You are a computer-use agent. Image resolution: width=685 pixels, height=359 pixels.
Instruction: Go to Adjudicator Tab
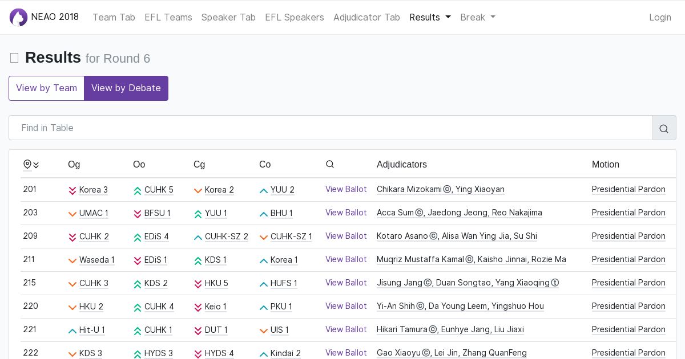coord(366,17)
